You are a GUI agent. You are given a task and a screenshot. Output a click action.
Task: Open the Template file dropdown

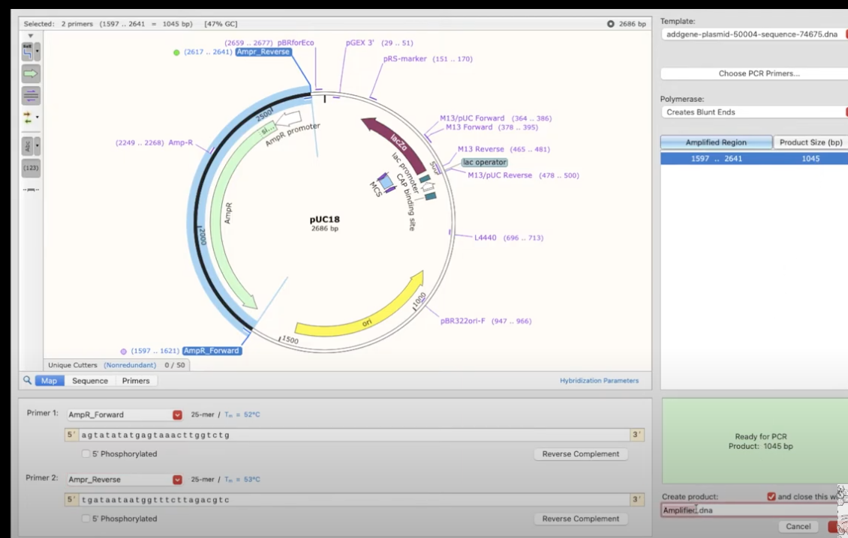pos(754,34)
